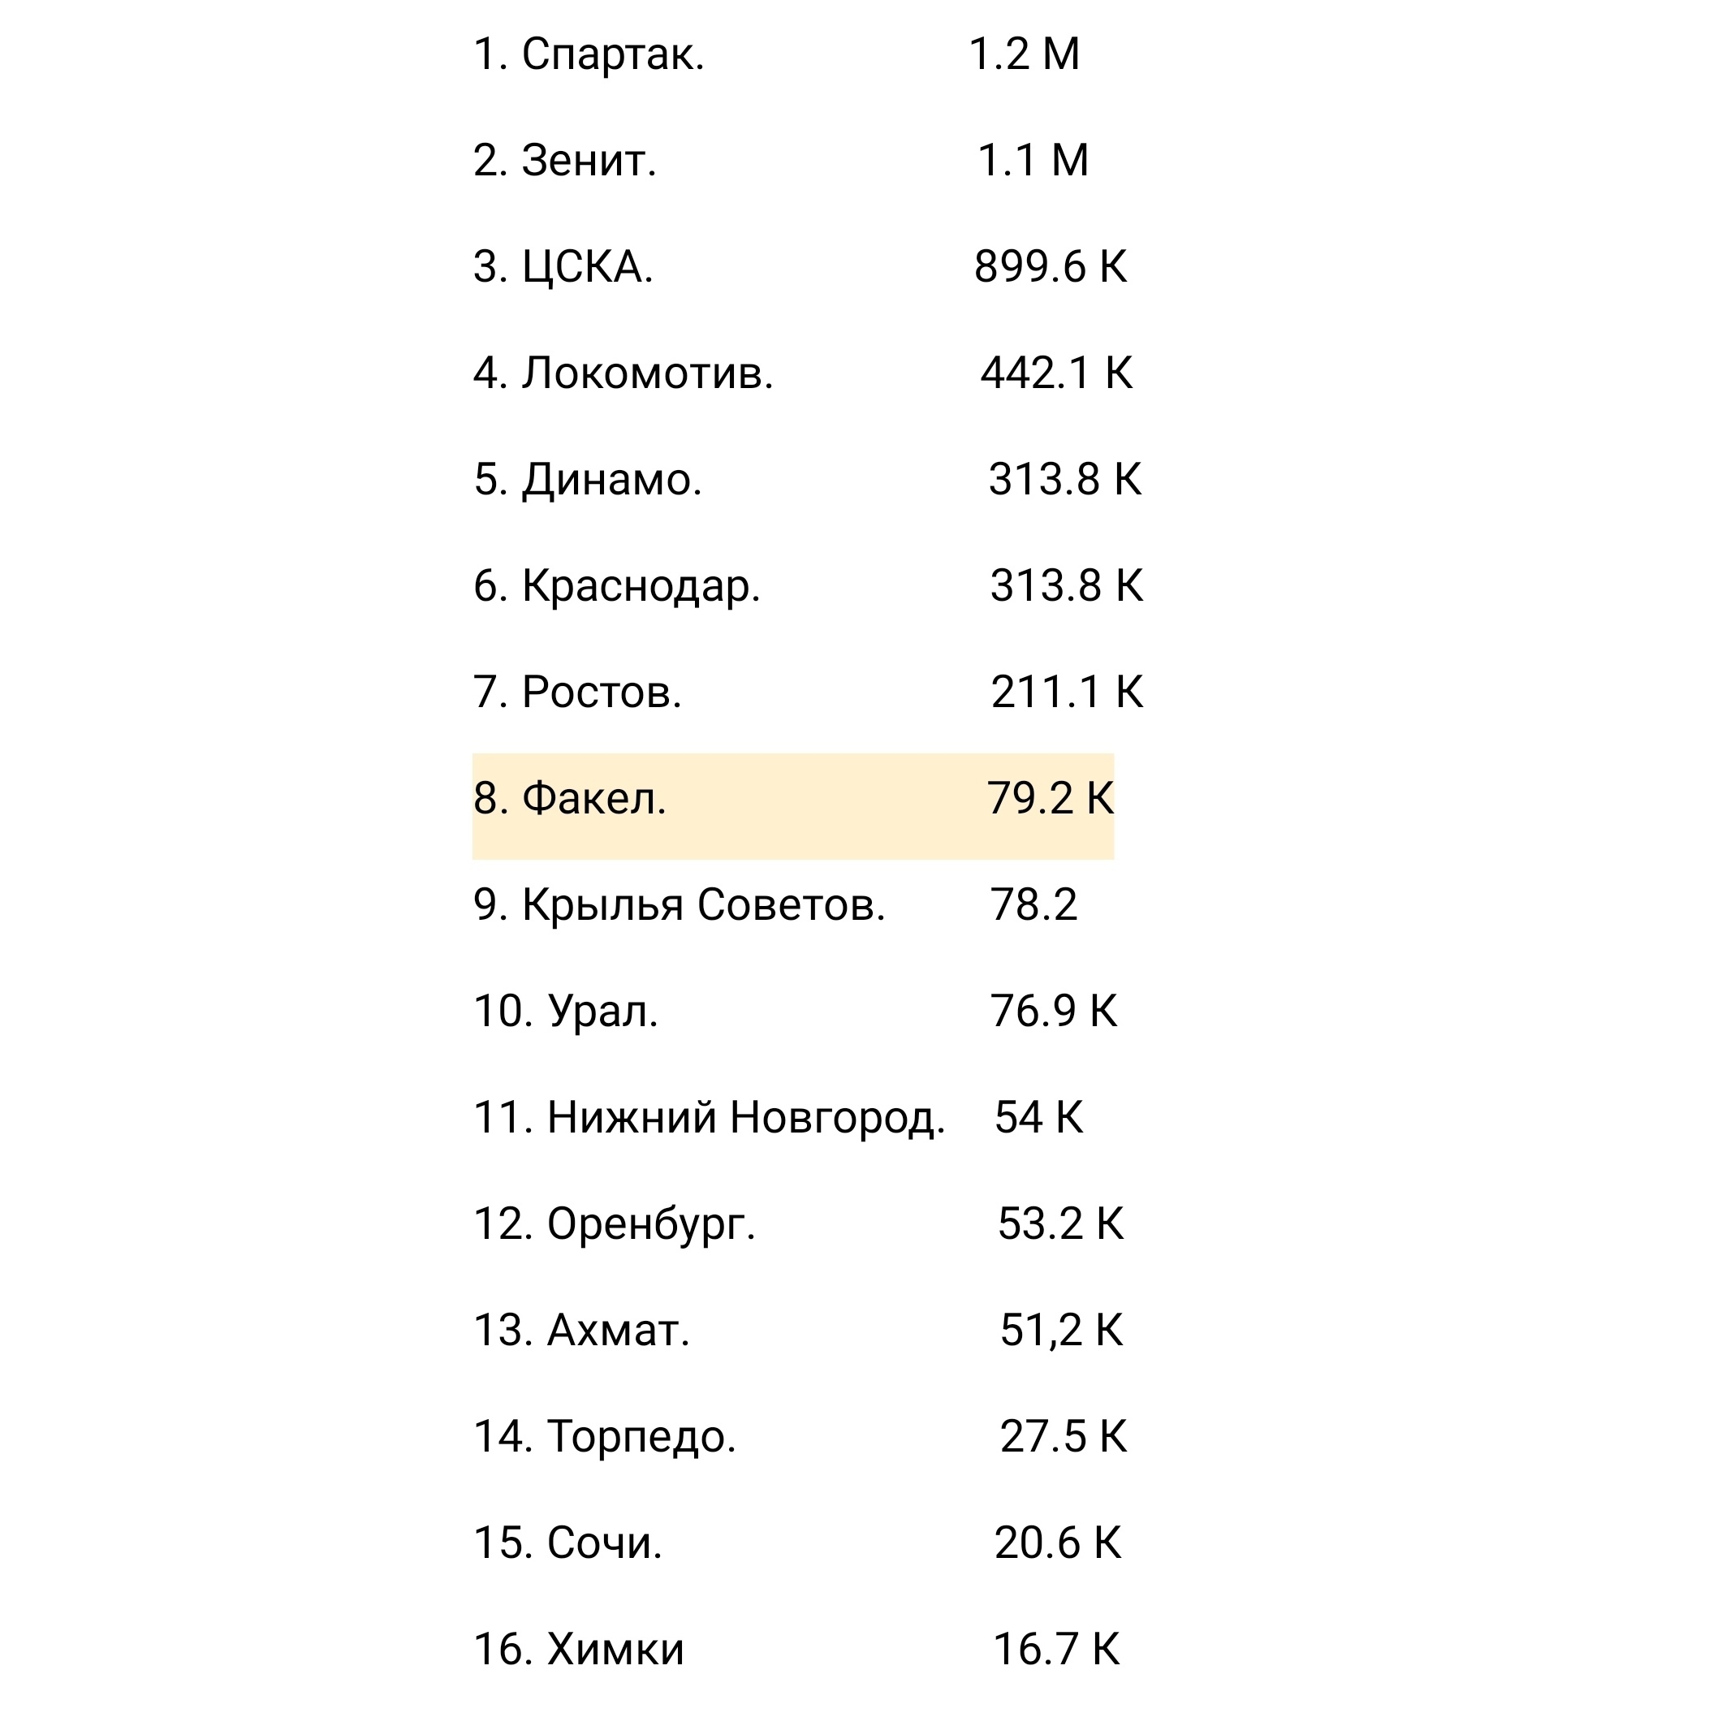Image resolution: width=1713 pixels, height=1713 pixels.
Task: Click the Динамо team name
Action: click(611, 481)
